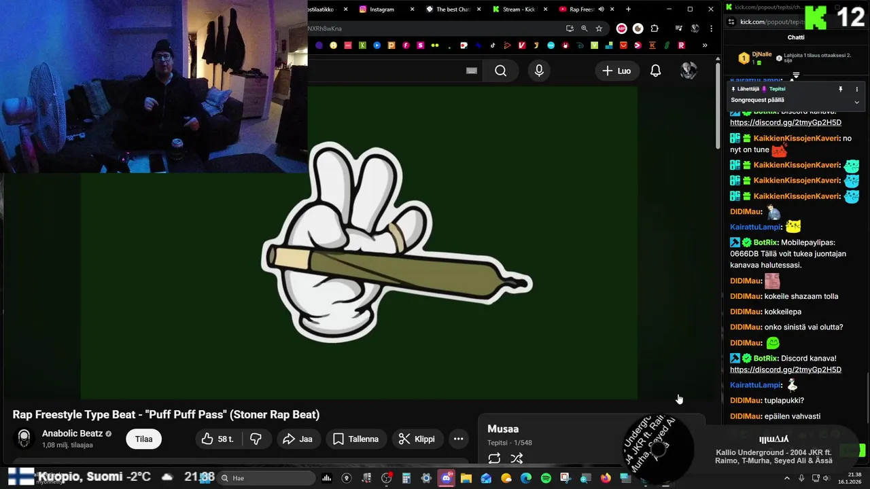
Task: Click the chat message kokeile shazaam tolla
Action: (801, 296)
